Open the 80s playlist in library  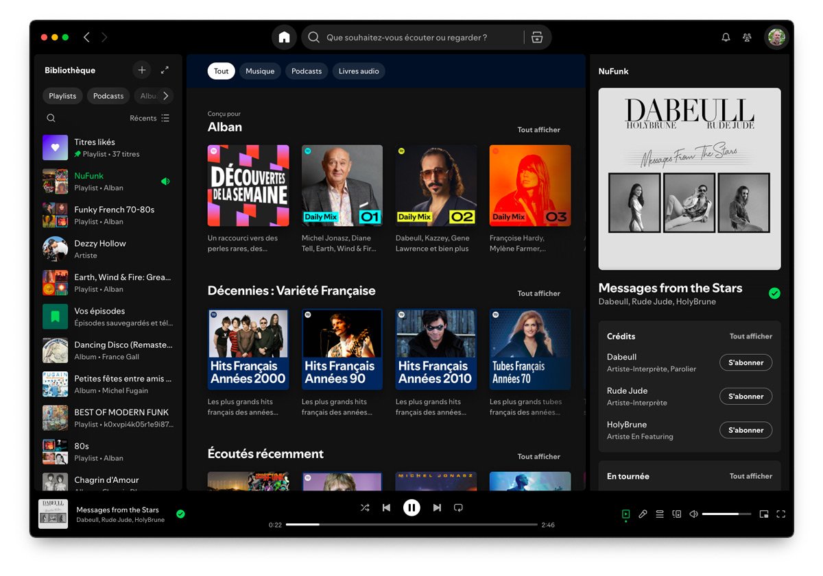[x=108, y=451]
